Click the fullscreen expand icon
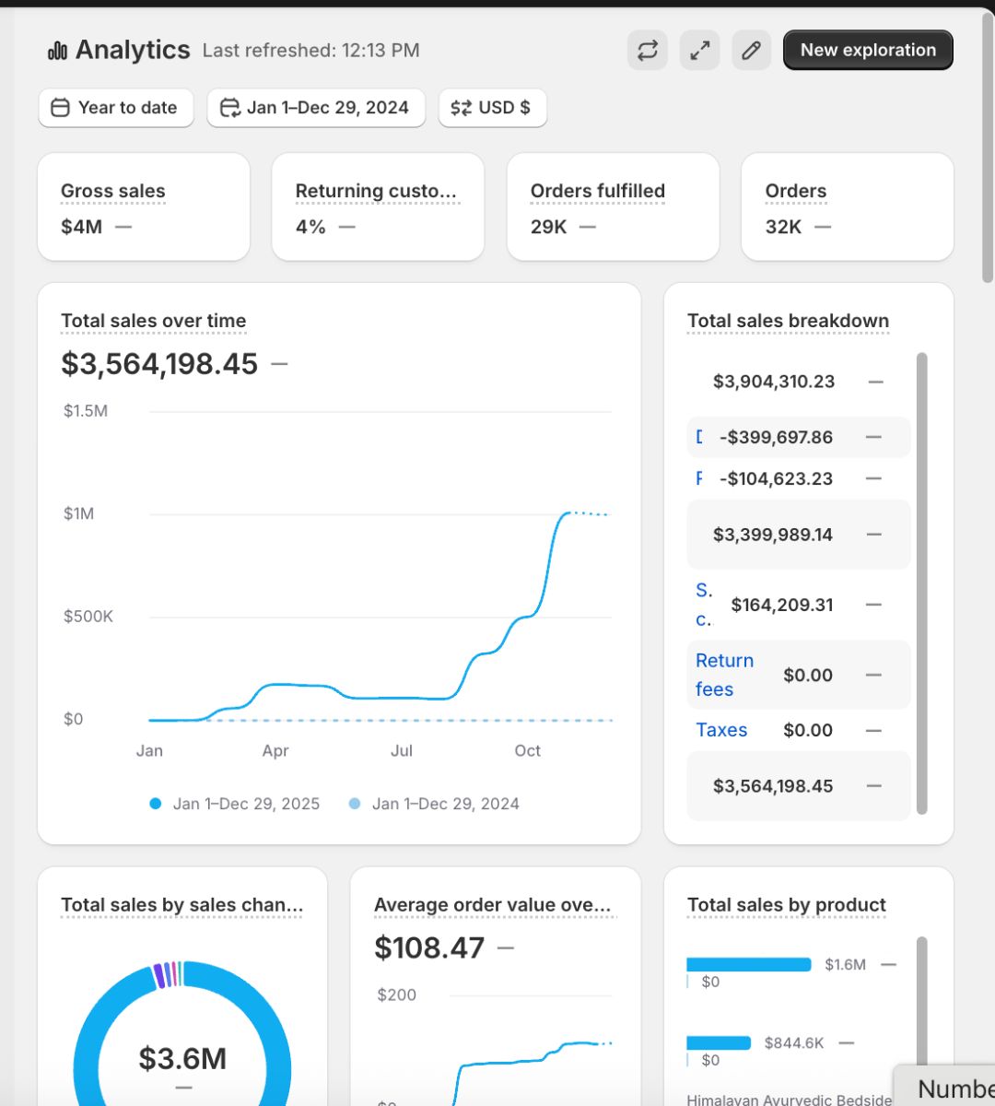The width and height of the screenshot is (995, 1106). click(699, 50)
